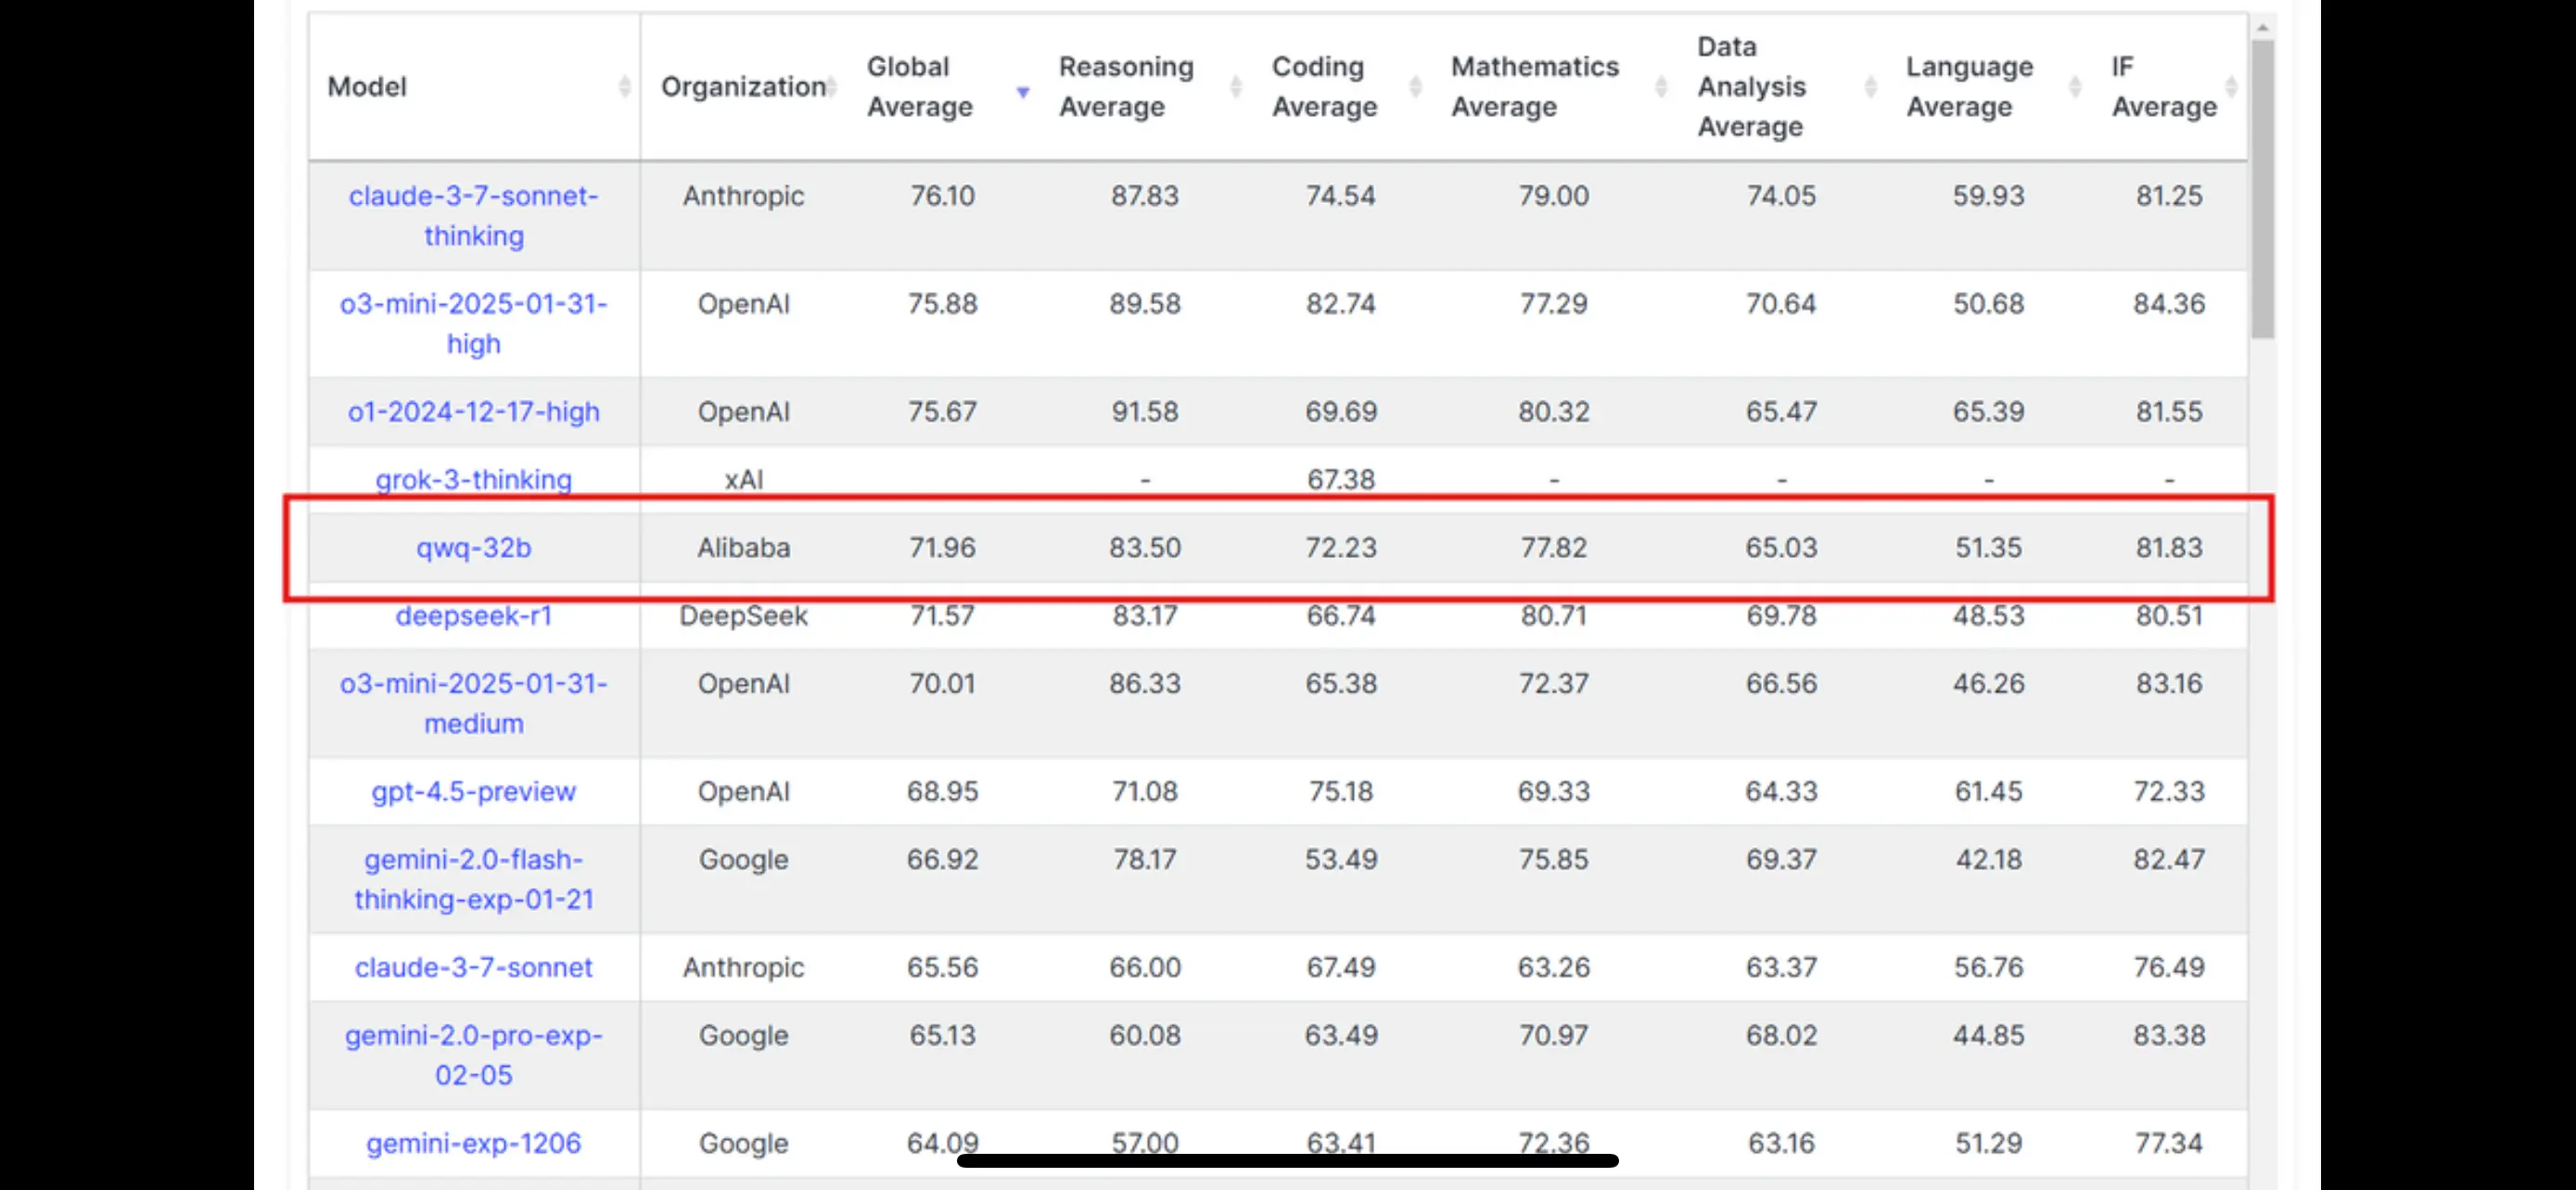Sort by Mathematics Average arrows
This screenshot has width=2576, height=1190.
tap(1660, 87)
